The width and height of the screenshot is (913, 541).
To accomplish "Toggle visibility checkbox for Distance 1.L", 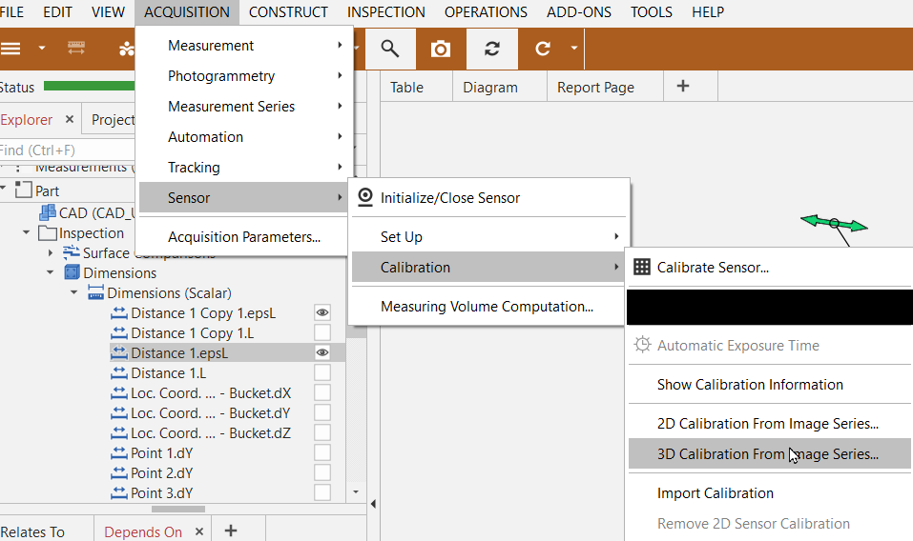I will (x=322, y=372).
